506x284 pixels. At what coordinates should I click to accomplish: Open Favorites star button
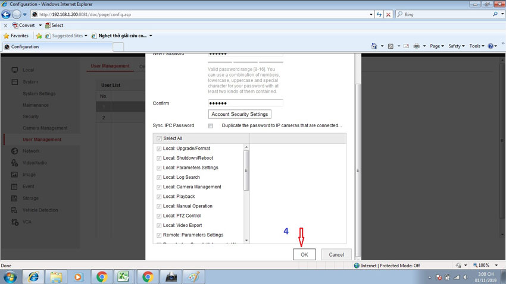tap(15, 36)
